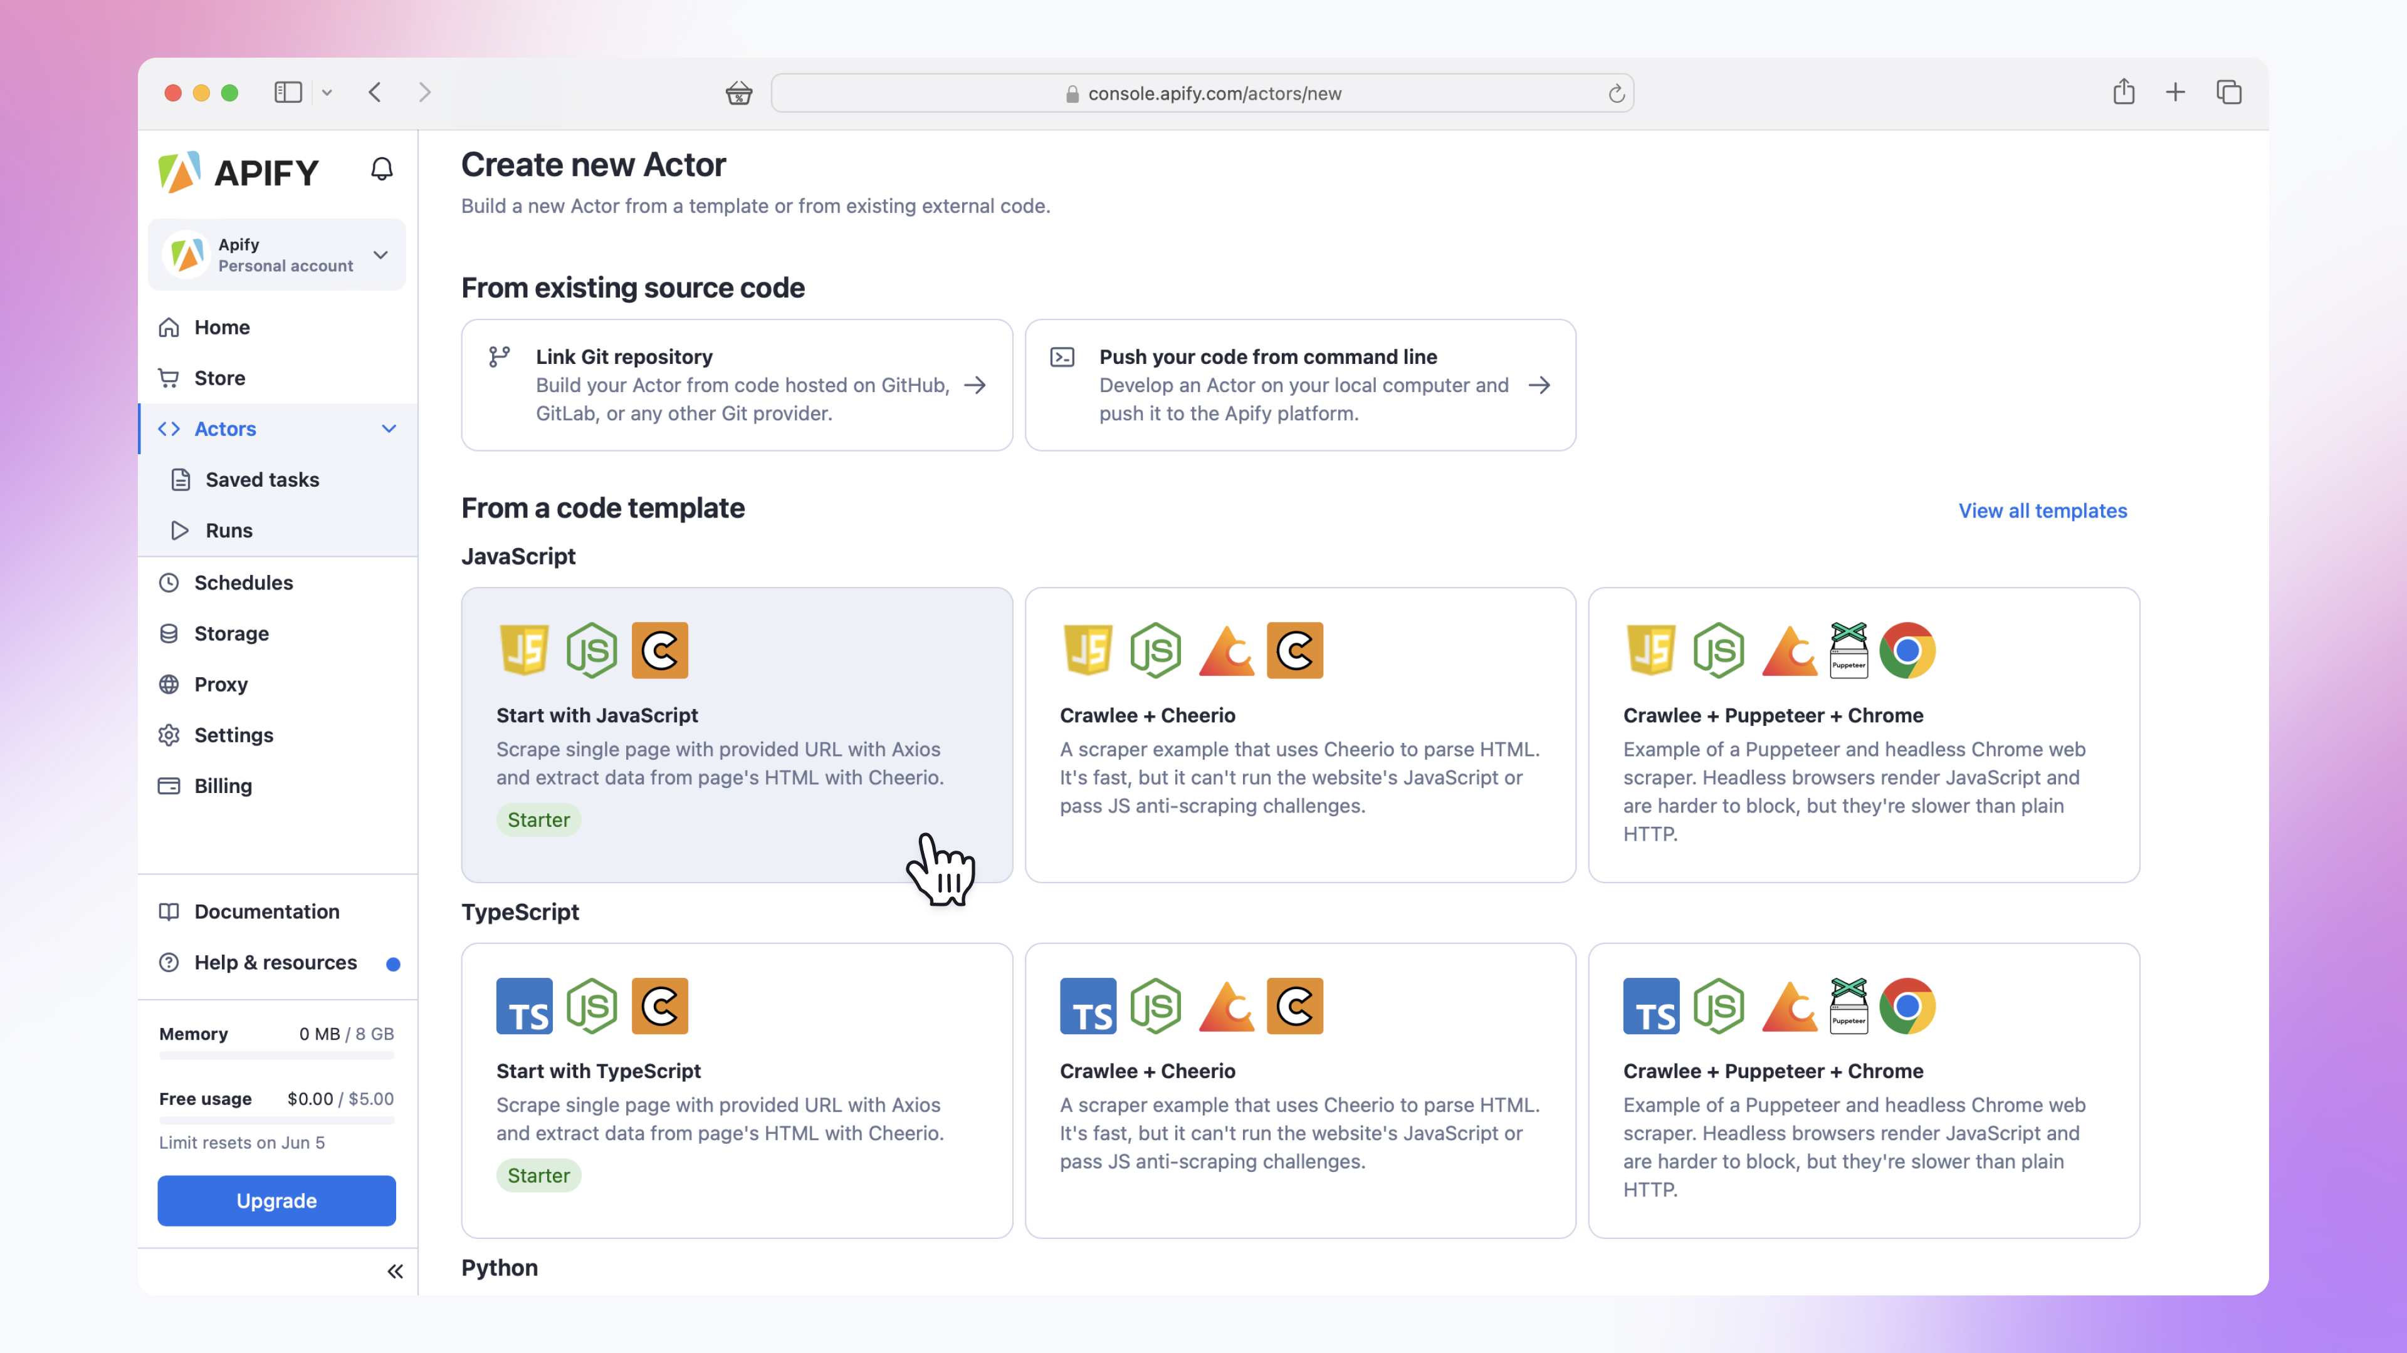Image resolution: width=2407 pixels, height=1353 pixels.
Task: Select the Store sidebar item
Action: click(x=219, y=377)
